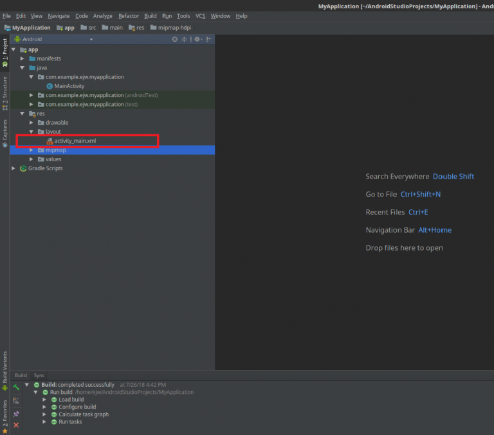Click the manifests folder icon
Viewport: 494px width, 435px height.
pyautogui.click(x=32, y=58)
